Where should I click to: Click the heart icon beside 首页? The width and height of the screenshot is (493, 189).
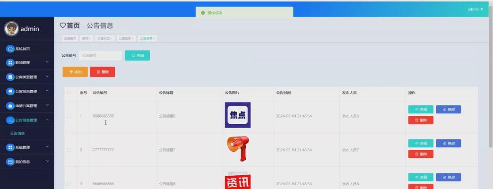(62, 26)
